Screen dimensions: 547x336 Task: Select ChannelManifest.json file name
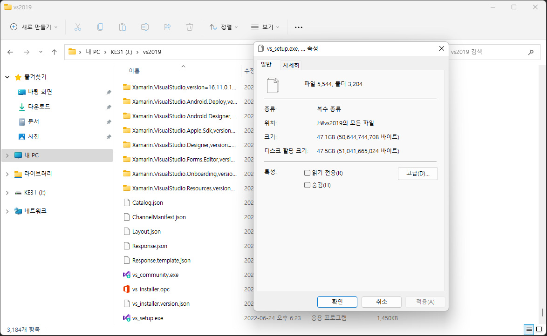(x=159, y=217)
